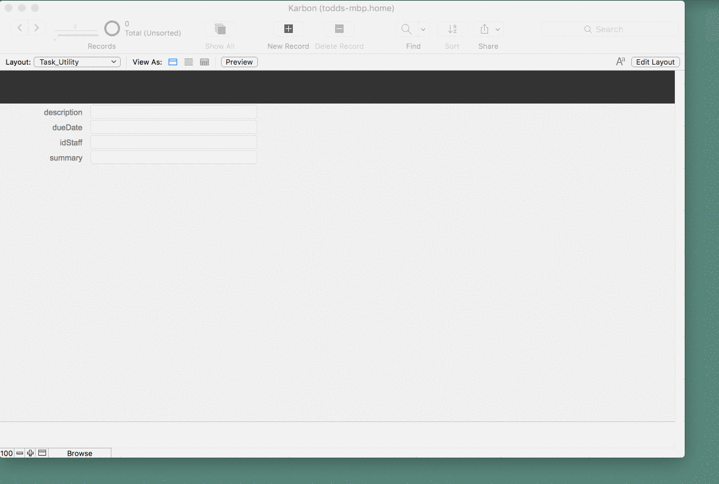This screenshot has height=484, width=719.
Task: Go to previous record arrow
Action: coord(20,28)
